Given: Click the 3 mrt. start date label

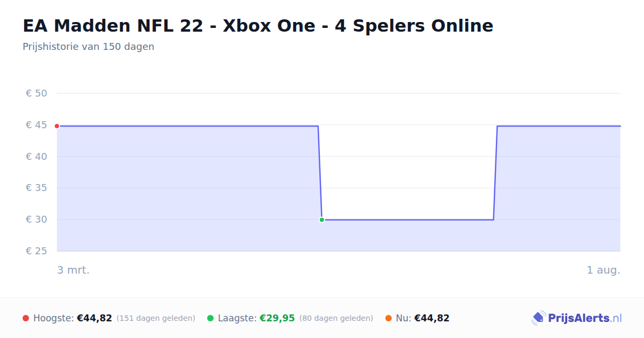Looking at the screenshot, I should [x=74, y=270].
